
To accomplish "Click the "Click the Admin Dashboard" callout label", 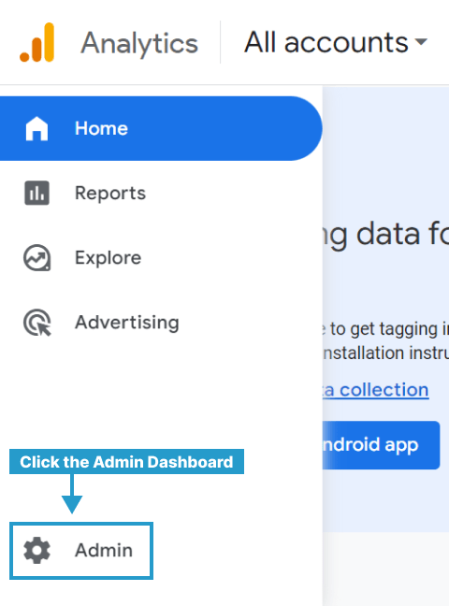I will tap(126, 461).
